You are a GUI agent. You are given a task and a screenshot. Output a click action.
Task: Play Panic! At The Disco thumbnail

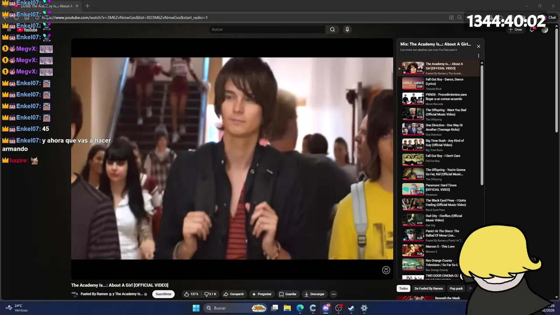(413, 235)
